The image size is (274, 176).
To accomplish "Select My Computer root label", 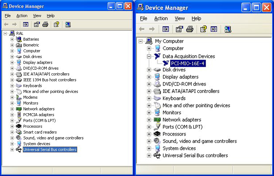I will [169, 41].
